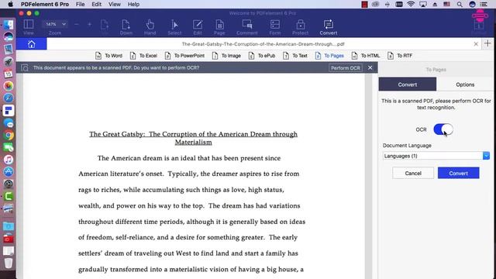Screen dimensions: 496x279
Task: Convert document To Text
Action: click(x=295, y=56)
